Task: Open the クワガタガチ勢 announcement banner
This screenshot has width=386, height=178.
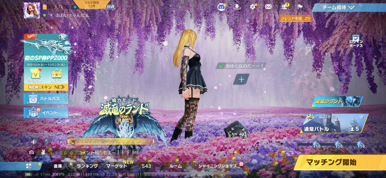Action: [111, 141]
